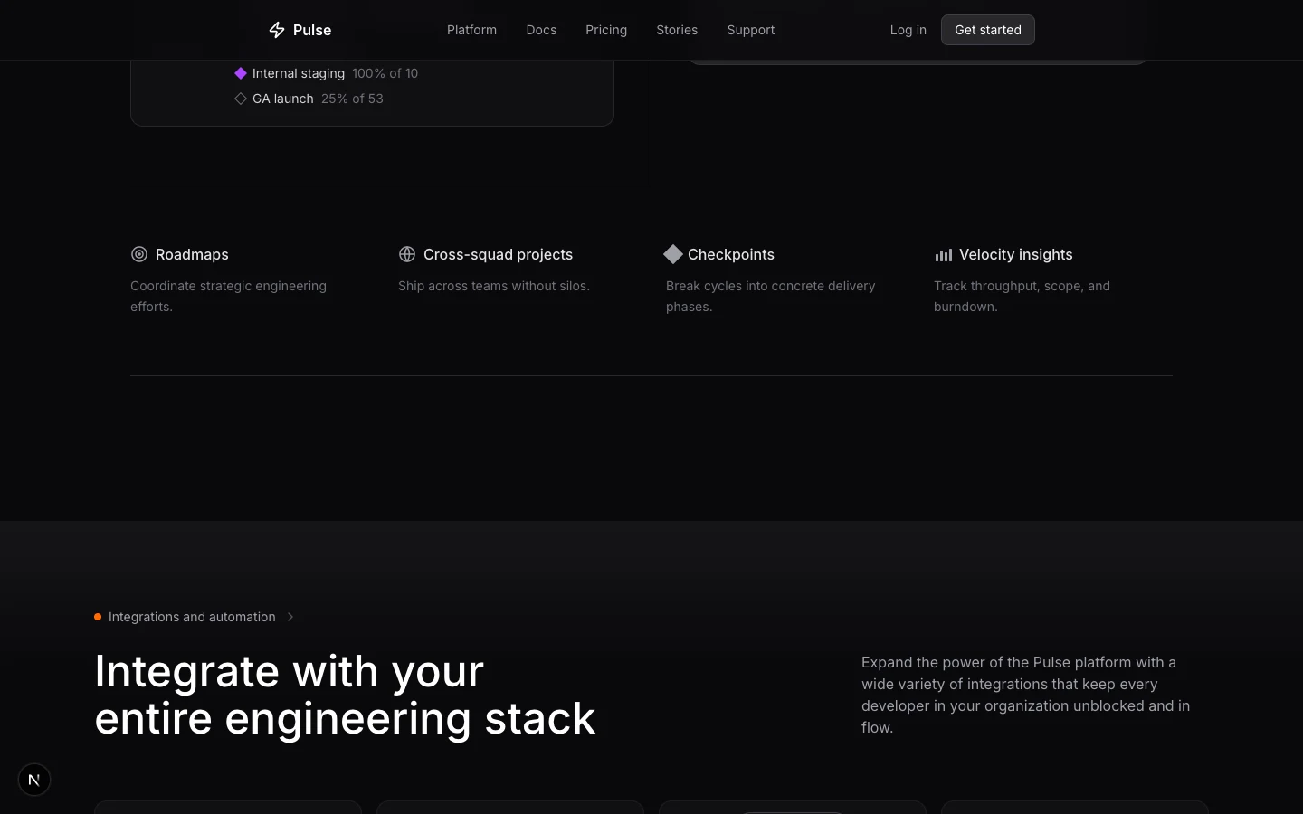Go to the Pricing page
Viewport: 1303px width, 814px height.
tap(606, 30)
